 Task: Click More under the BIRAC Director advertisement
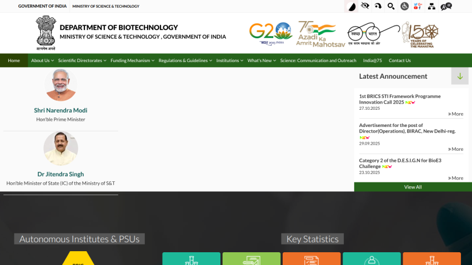455,149
